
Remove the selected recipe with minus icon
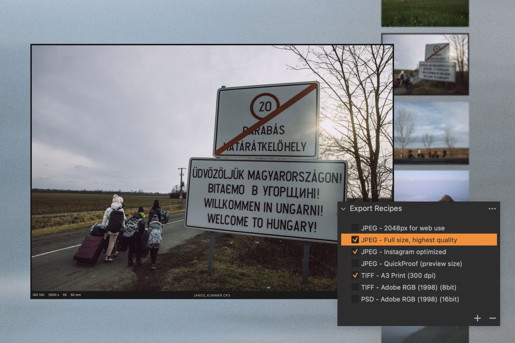[x=492, y=318]
